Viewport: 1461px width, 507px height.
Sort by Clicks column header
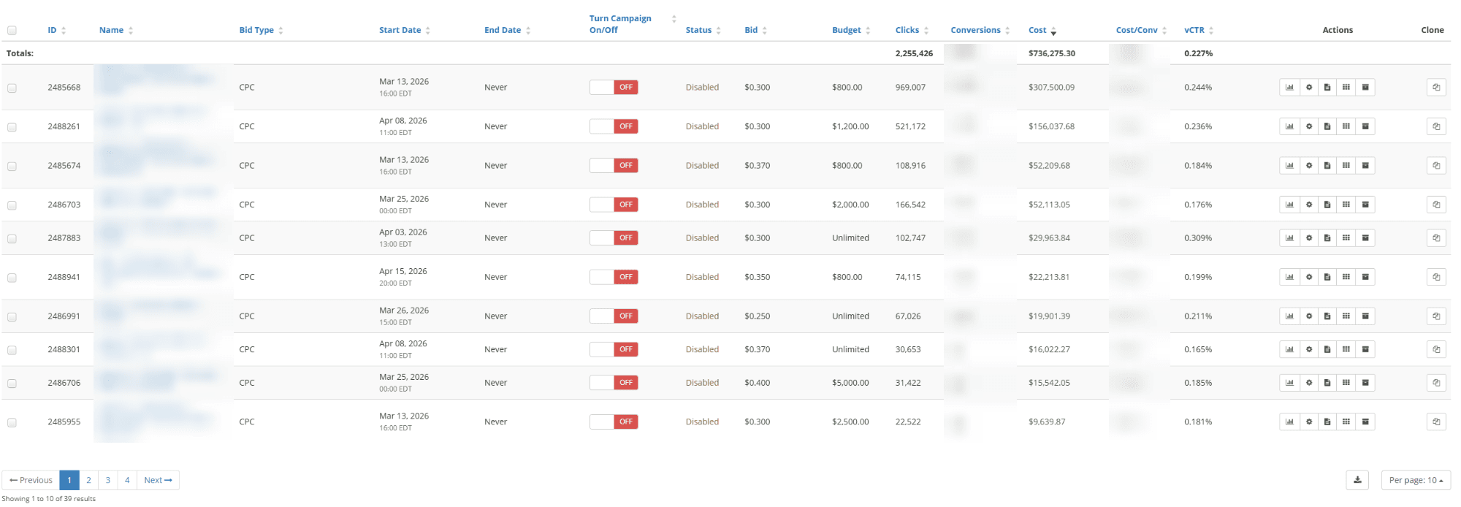[x=912, y=30]
